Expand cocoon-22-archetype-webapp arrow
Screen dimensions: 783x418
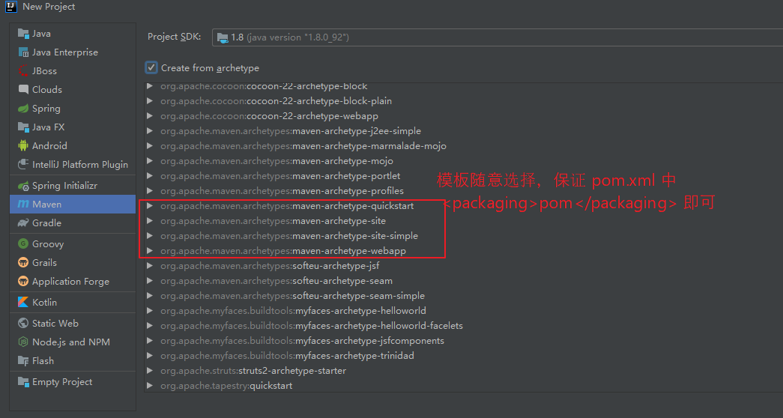[150, 116]
